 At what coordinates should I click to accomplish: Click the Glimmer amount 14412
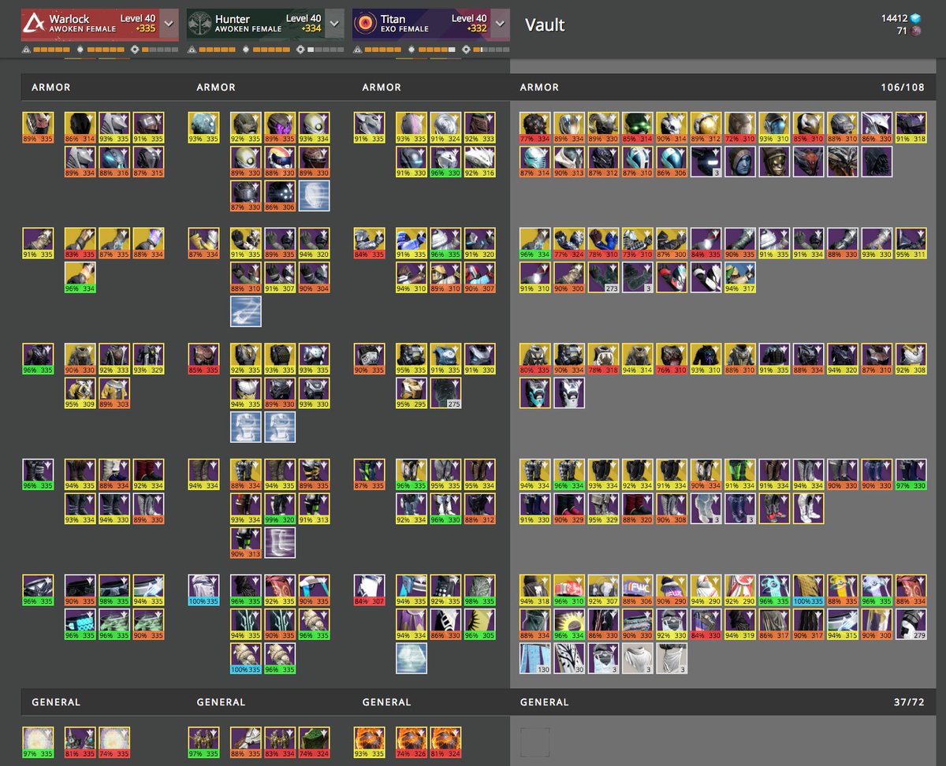click(895, 18)
